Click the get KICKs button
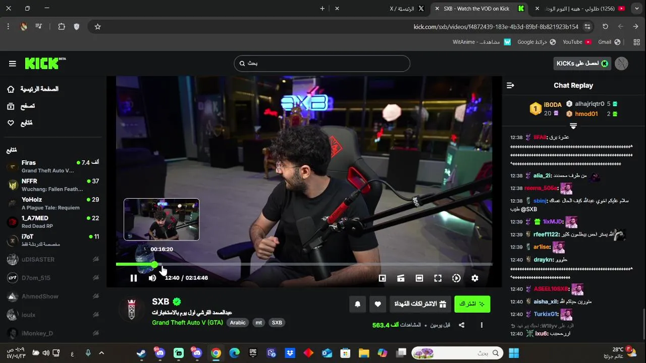This screenshot has height=363, width=646. 582,64
